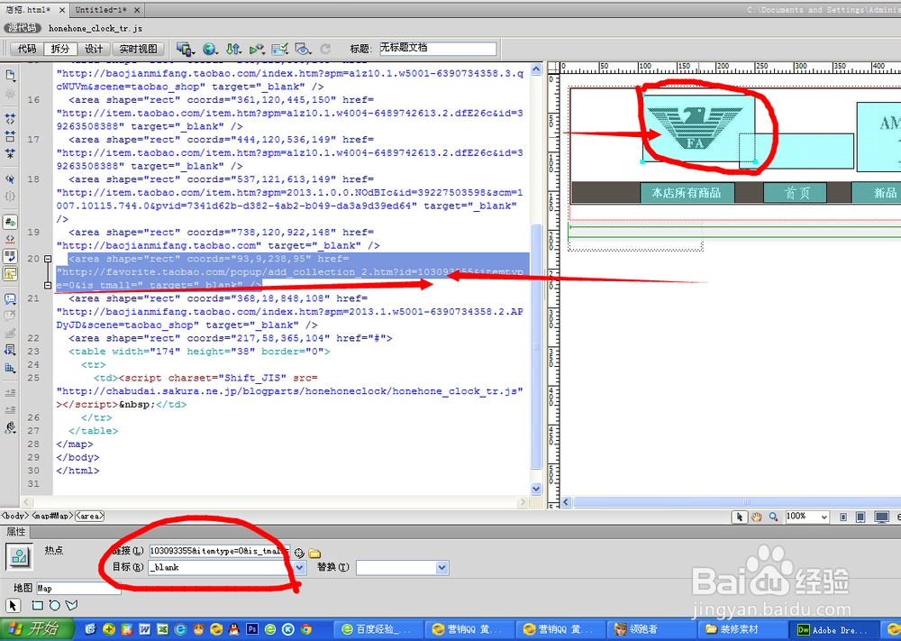Select the 源代码 source code button
901x641 pixels.
coord(23,28)
